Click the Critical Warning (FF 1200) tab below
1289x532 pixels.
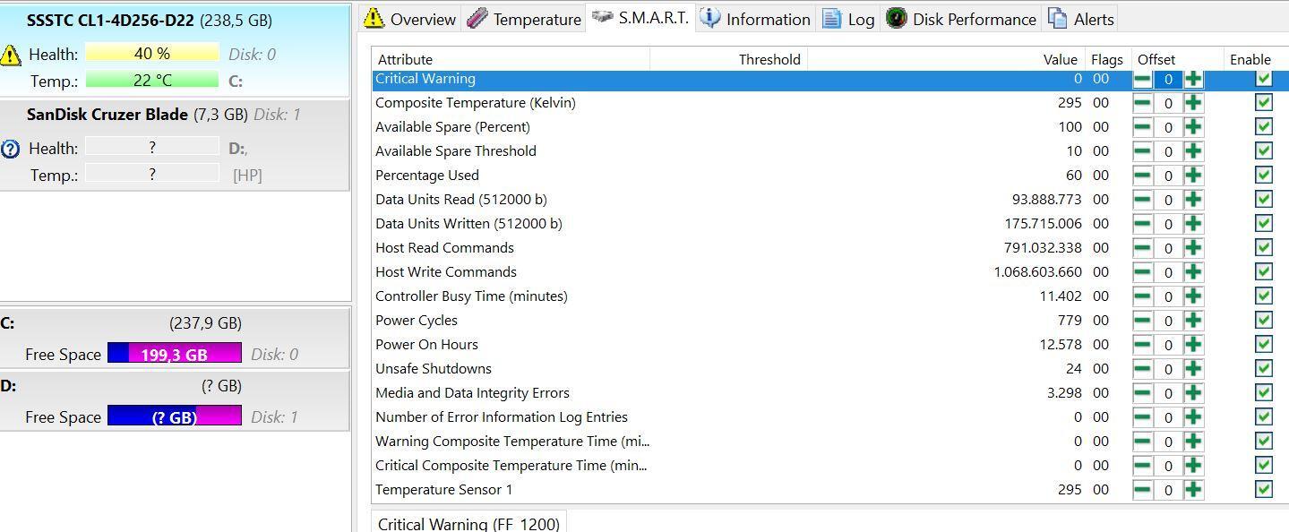click(x=468, y=523)
